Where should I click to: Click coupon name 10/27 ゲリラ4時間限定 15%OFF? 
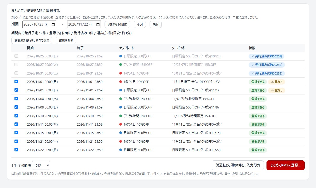(194, 65)
